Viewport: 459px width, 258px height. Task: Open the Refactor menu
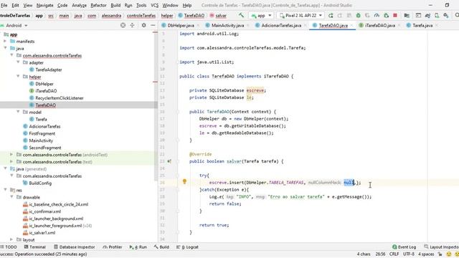pos(98,5)
